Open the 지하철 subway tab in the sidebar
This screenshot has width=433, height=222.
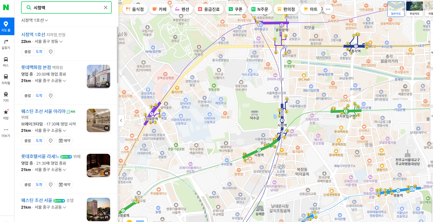6,79
